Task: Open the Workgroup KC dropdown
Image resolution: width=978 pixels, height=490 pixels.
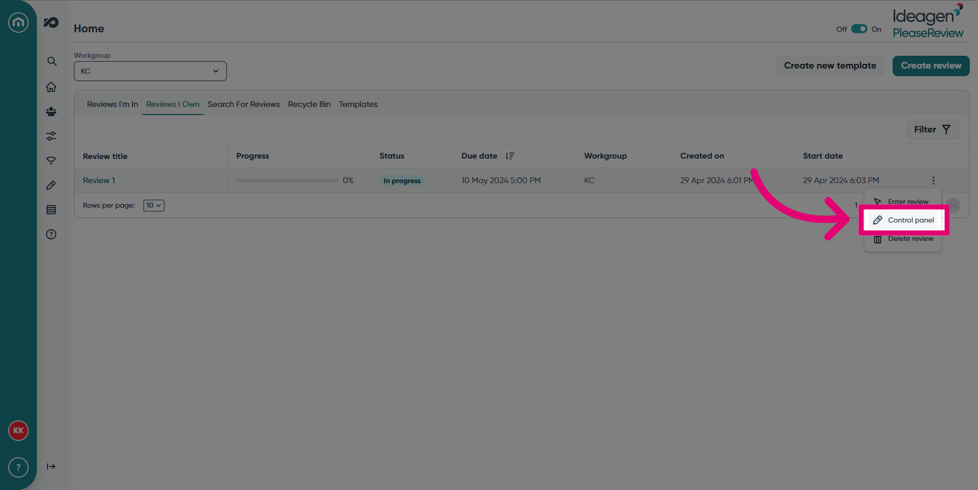Action: click(150, 71)
